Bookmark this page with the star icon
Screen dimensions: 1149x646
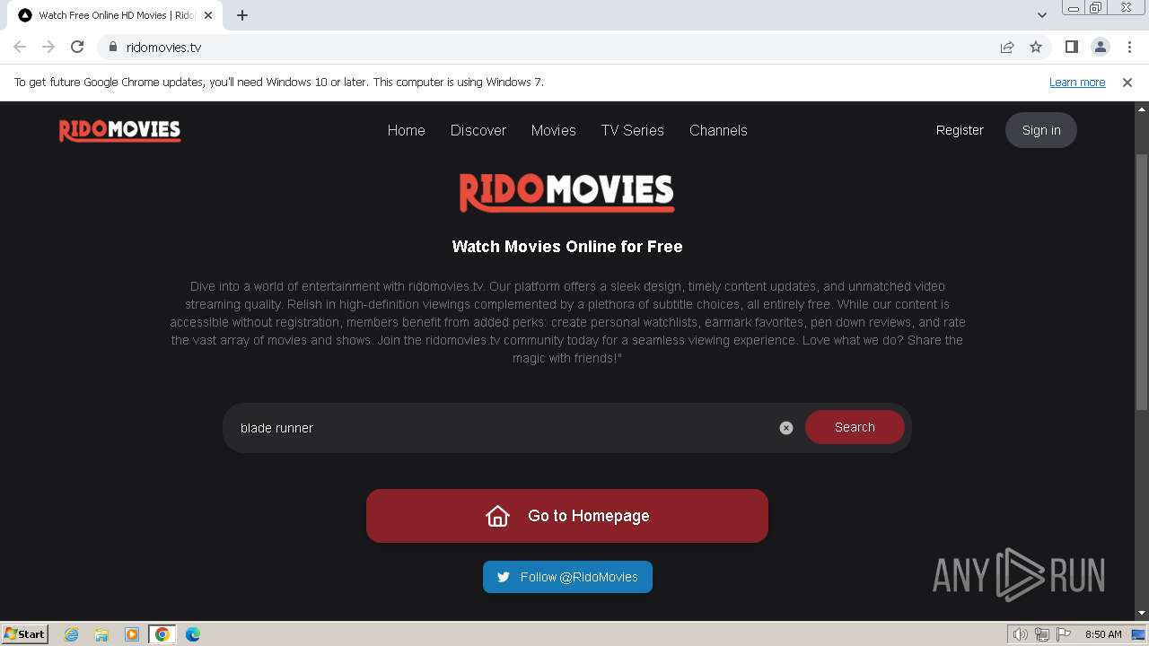[1036, 47]
